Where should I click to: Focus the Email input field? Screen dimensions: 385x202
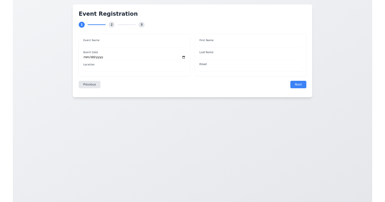coord(250,69)
